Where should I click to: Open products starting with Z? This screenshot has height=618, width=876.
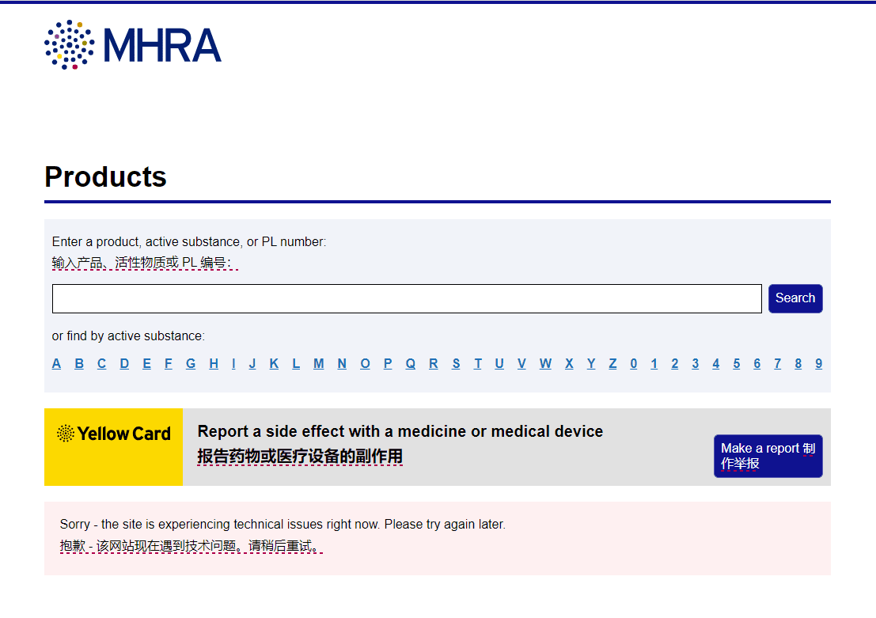click(612, 363)
